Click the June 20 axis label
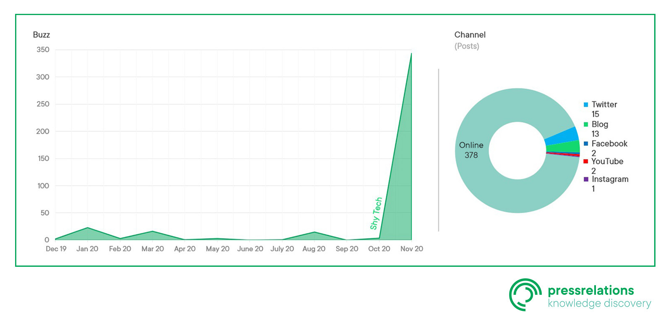Viewport: 671px width, 323px height. pos(250,249)
